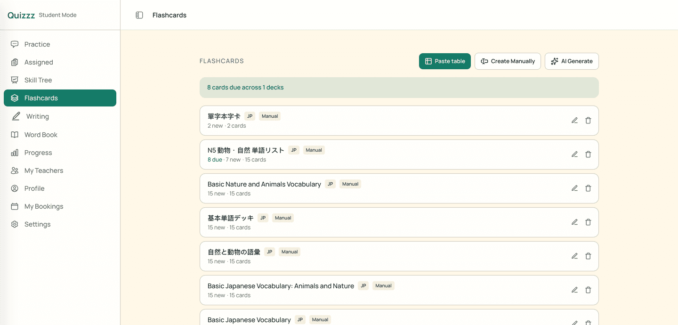Toggle the sidebar panel icon
Image resolution: width=678 pixels, height=325 pixels.
click(x=139, y=15)
